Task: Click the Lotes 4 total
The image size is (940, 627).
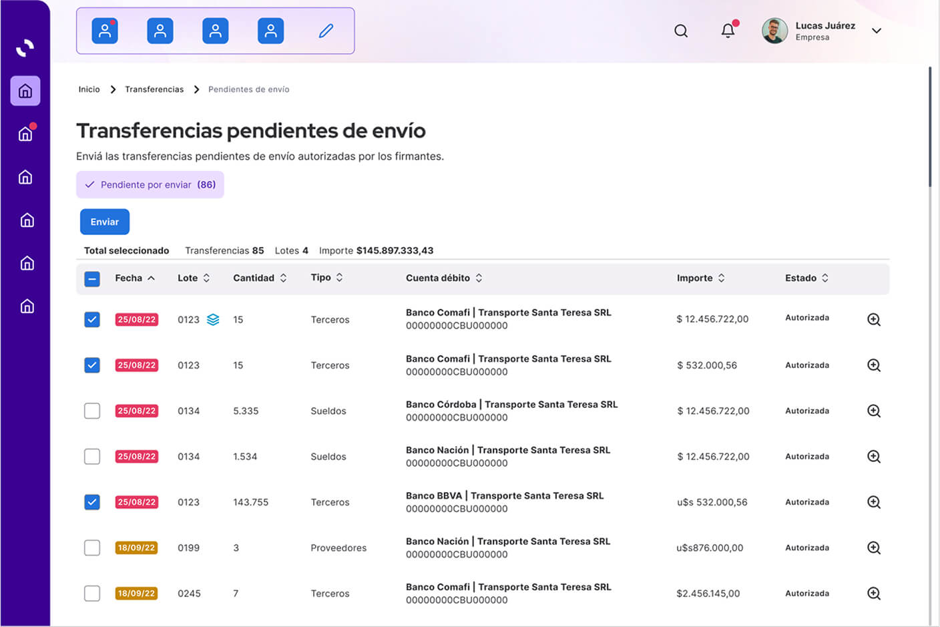Action: point(292,250)
